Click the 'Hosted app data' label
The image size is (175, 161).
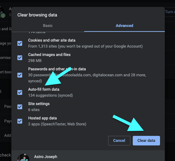[43, 118]
